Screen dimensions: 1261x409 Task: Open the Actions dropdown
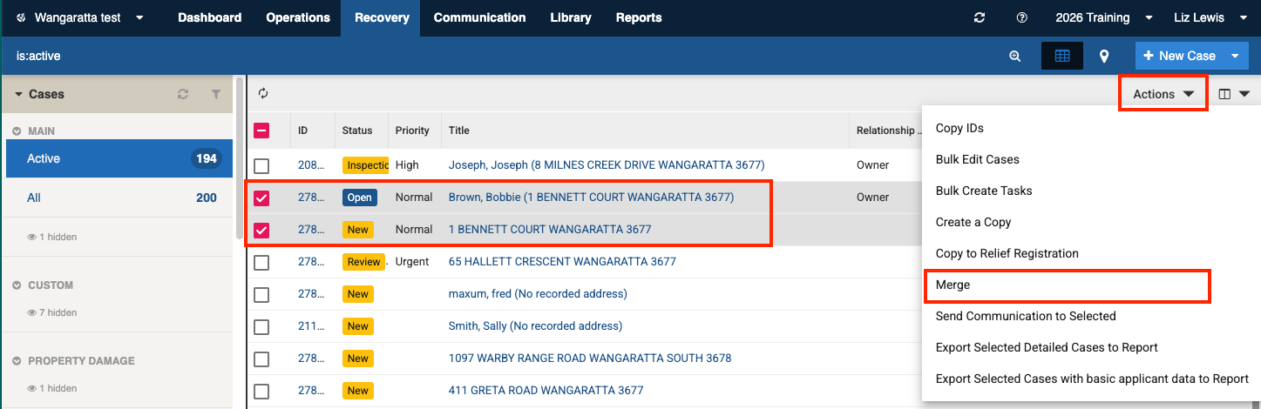tap(1163, 94)
